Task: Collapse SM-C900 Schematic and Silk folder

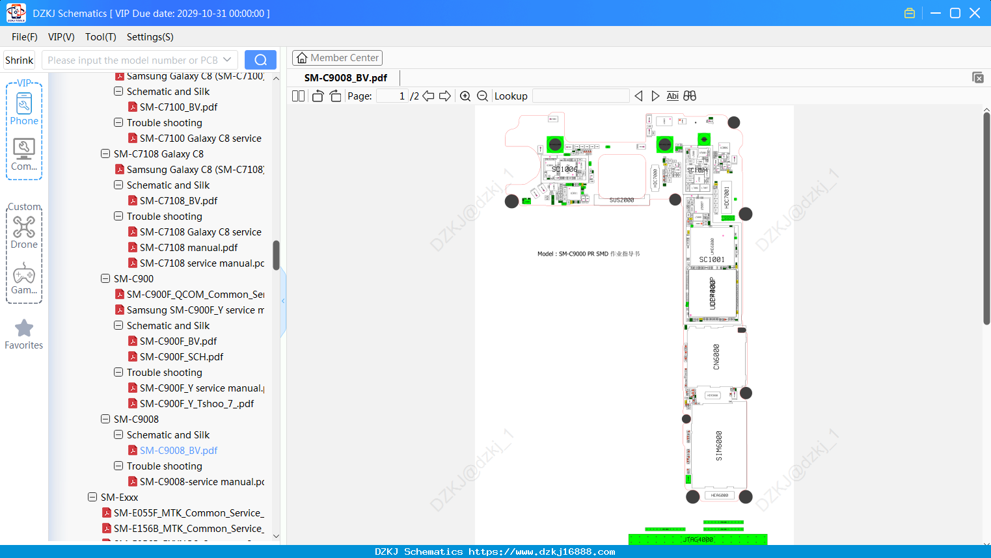Action: 118,326
